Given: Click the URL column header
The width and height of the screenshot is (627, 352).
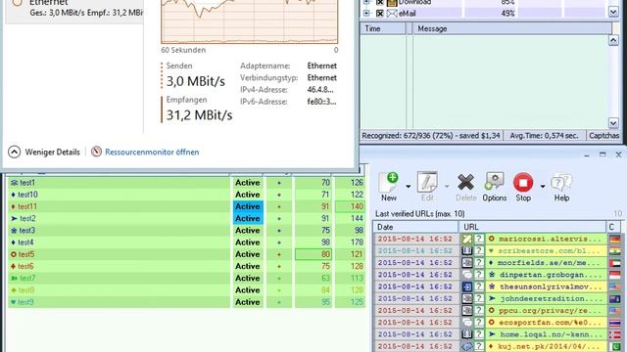Looking at the screenshot, I should coord(532,227).
